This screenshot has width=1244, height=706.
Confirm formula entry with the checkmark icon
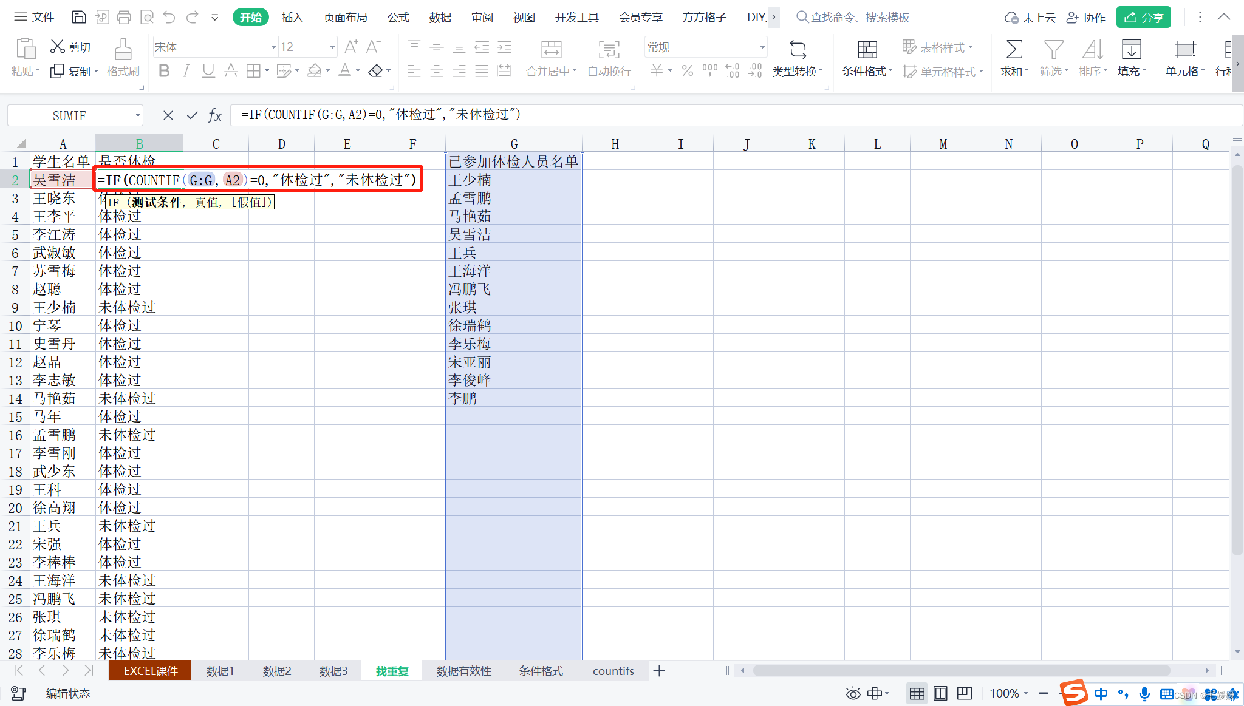(x=192, y=115)
